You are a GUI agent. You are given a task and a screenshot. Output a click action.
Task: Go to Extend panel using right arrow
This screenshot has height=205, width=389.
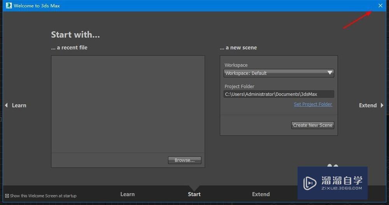click(382, 105)
